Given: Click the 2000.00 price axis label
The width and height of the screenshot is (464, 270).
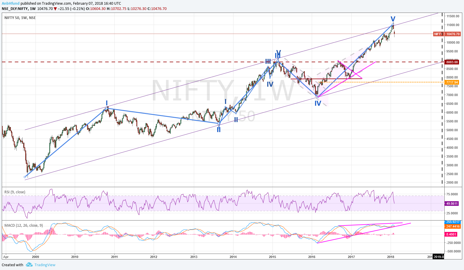Looking at the screenshot, I should 452,182.
